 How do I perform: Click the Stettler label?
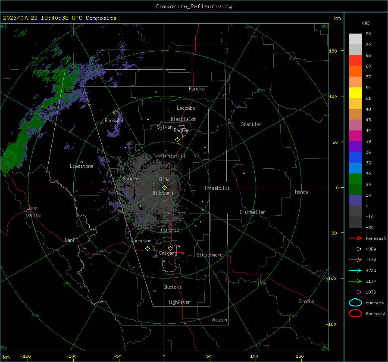pyautogui.click(x=251, y=124)
